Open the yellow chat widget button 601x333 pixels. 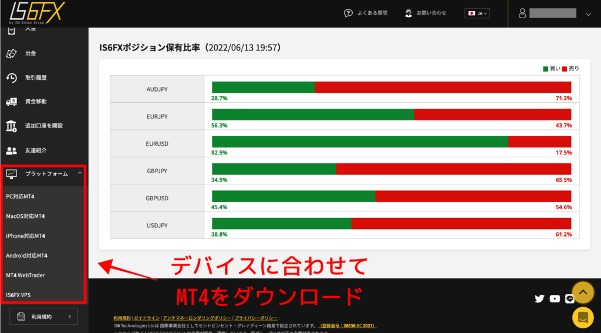point(583,317)
